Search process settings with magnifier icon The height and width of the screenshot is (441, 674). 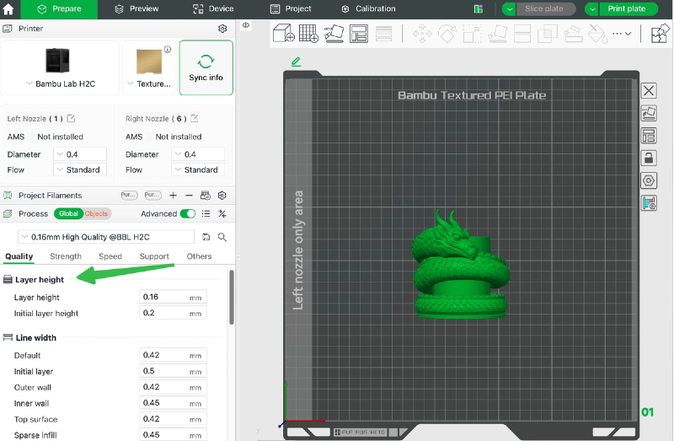[222, 237]
